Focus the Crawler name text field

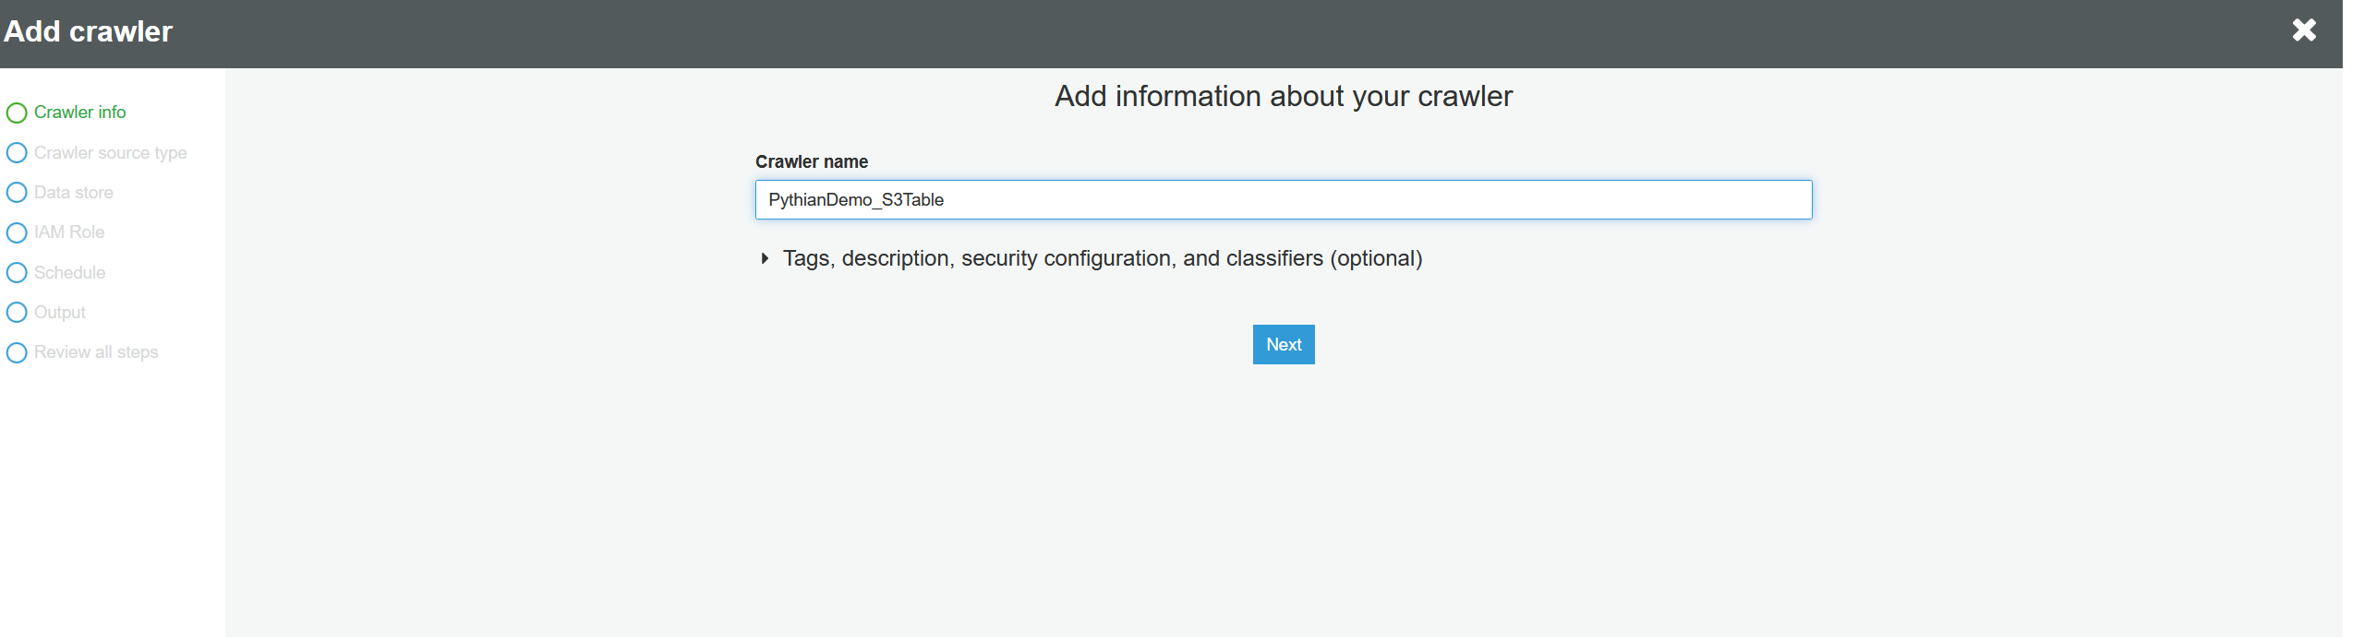coord(1283,200)
